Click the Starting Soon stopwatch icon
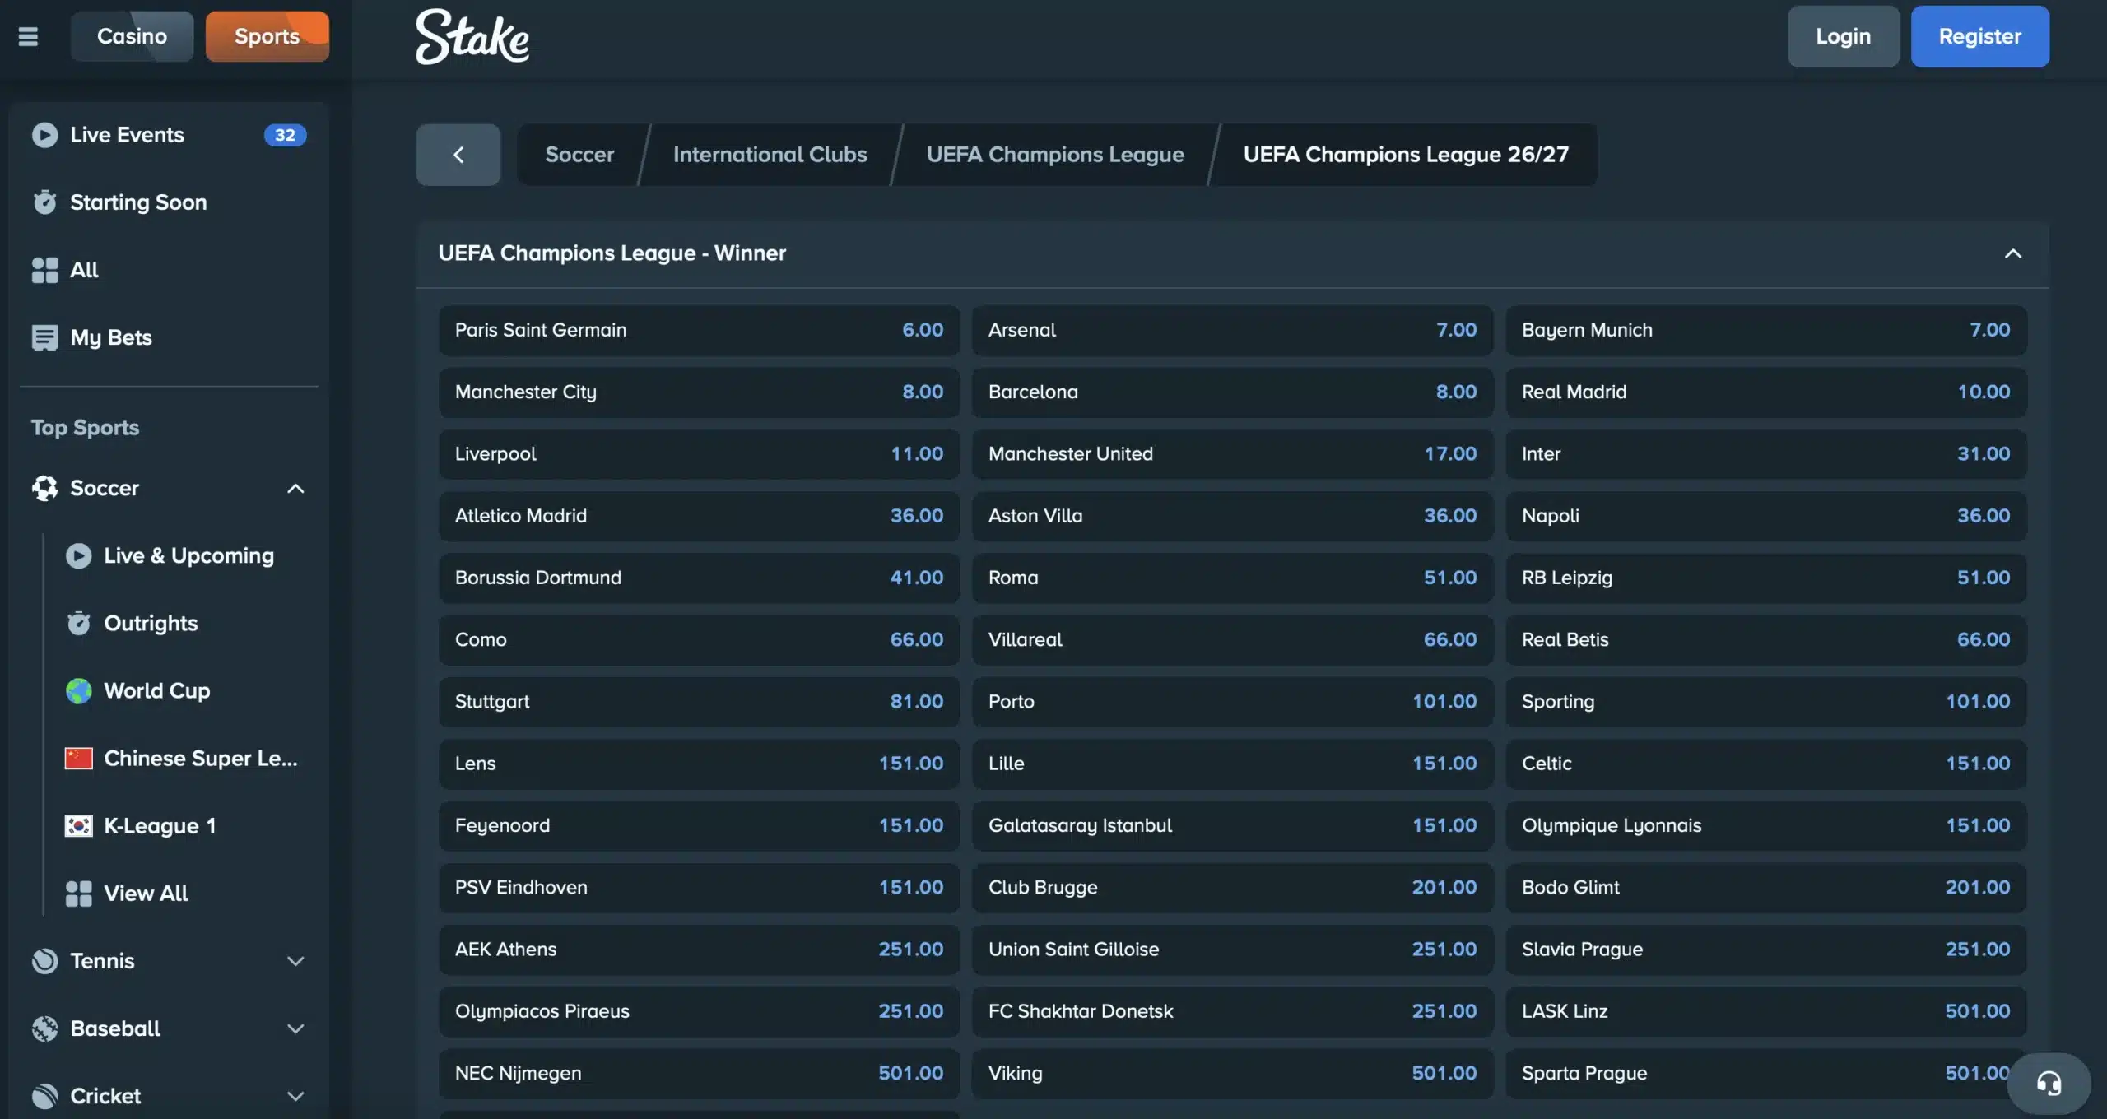The width and height of the screenshot is (2107, 1119). (44, 202)
